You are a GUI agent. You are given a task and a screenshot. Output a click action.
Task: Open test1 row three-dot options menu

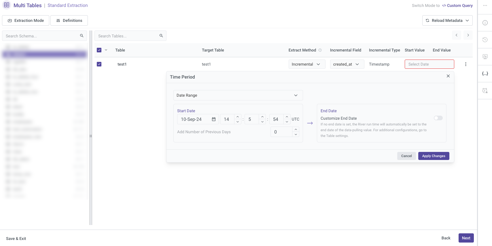coord(466,64)
